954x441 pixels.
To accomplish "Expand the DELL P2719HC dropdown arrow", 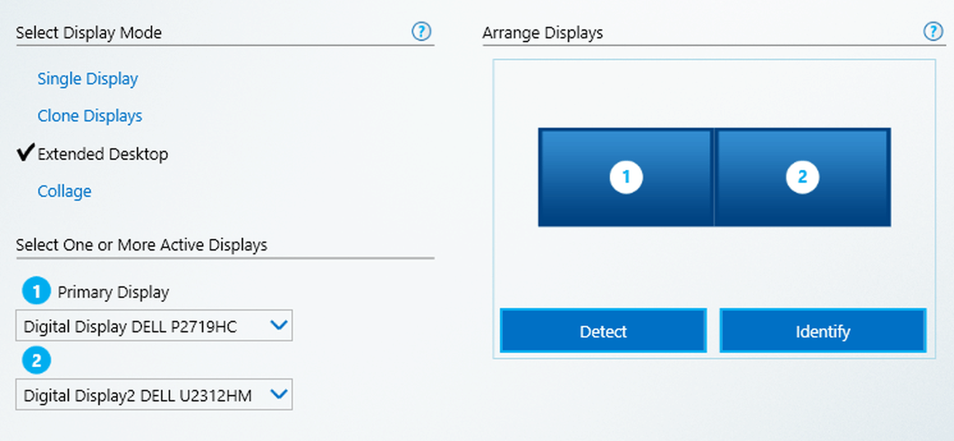I will tap(279, 325).
